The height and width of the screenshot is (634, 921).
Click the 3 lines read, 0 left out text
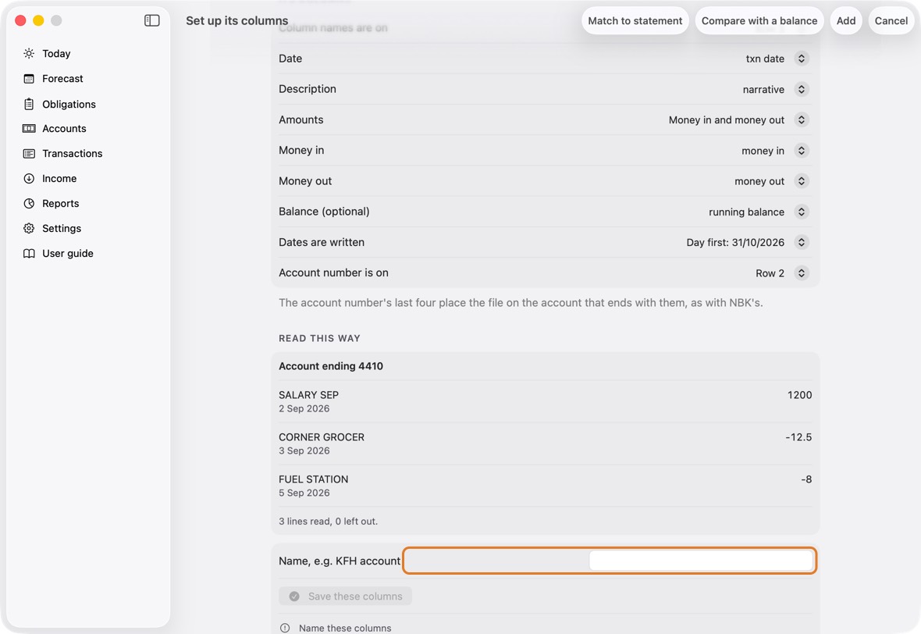click(328, 522)
